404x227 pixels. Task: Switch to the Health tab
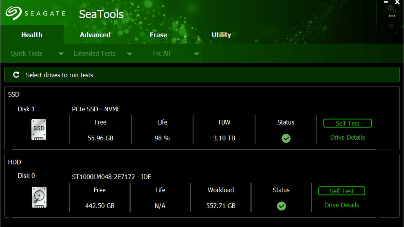[x=32, y=35]
